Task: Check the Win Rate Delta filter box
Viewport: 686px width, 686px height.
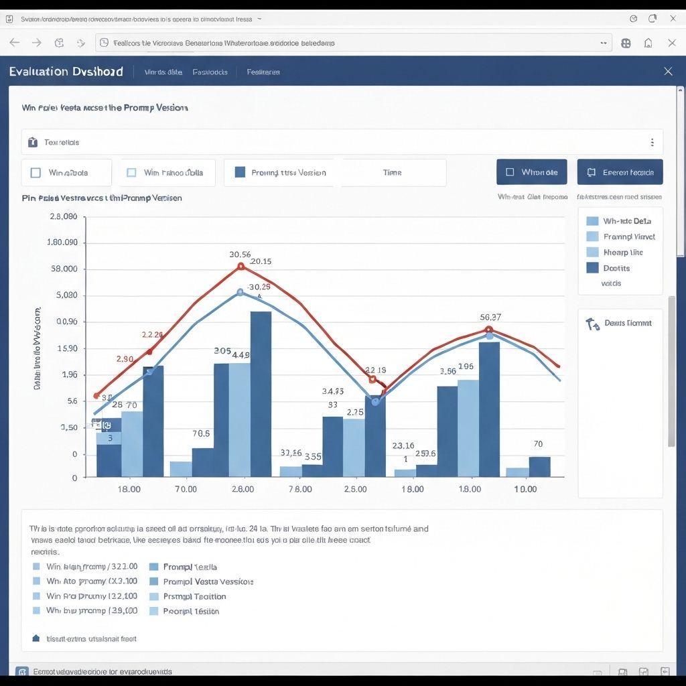Action: [131, 172]
